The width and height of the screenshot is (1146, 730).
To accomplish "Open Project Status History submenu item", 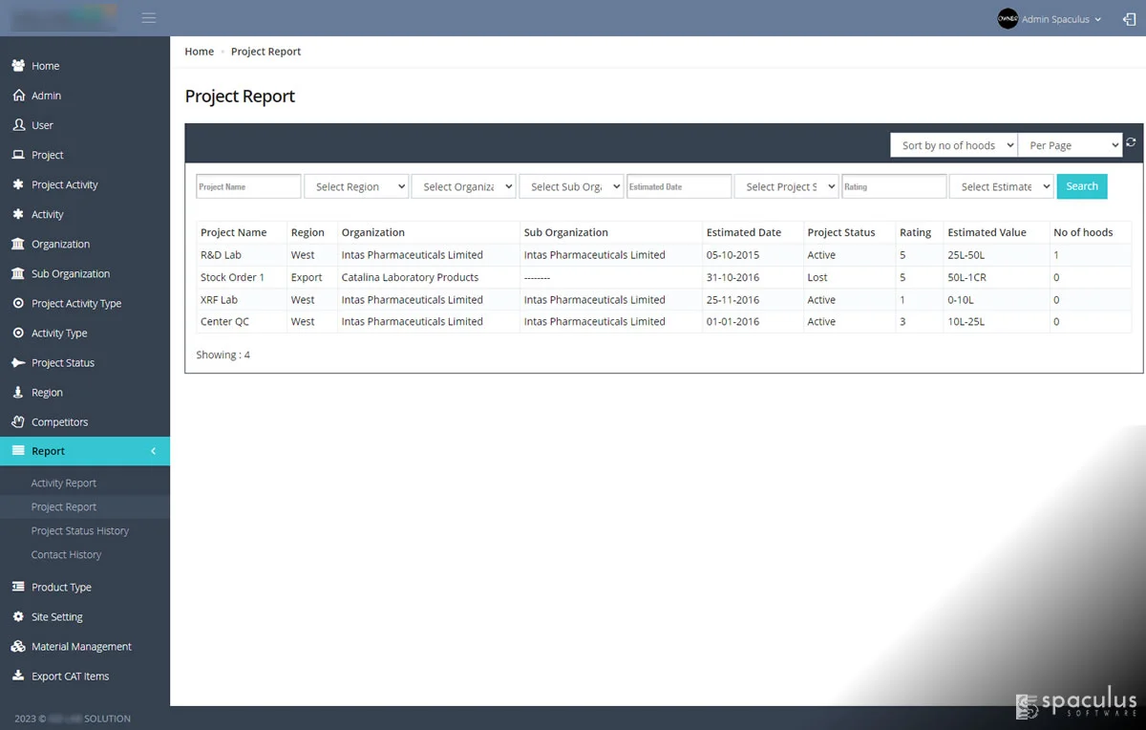I will coord(80,531).
